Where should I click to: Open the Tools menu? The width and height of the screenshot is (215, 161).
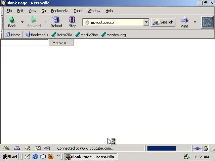click(x=78, y=11)
